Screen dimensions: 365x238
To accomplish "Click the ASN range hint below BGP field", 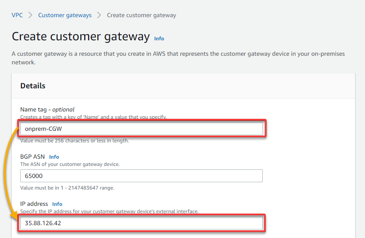I will [67, 188].
